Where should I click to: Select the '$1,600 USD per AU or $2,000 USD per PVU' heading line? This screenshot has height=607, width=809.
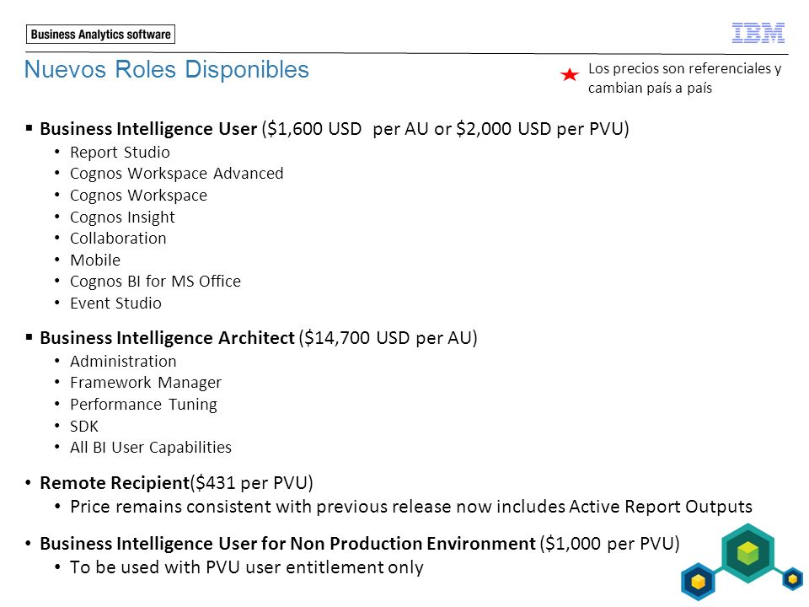tap(335, 128)
